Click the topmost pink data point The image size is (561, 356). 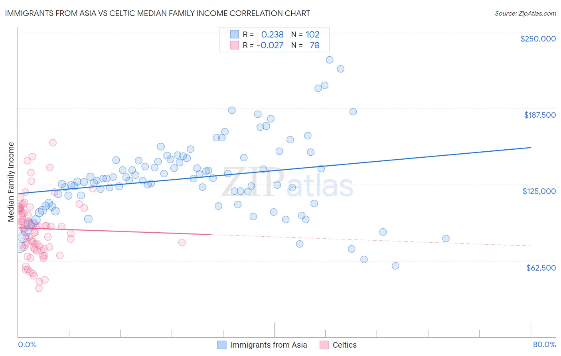click(x=53, y=142)
